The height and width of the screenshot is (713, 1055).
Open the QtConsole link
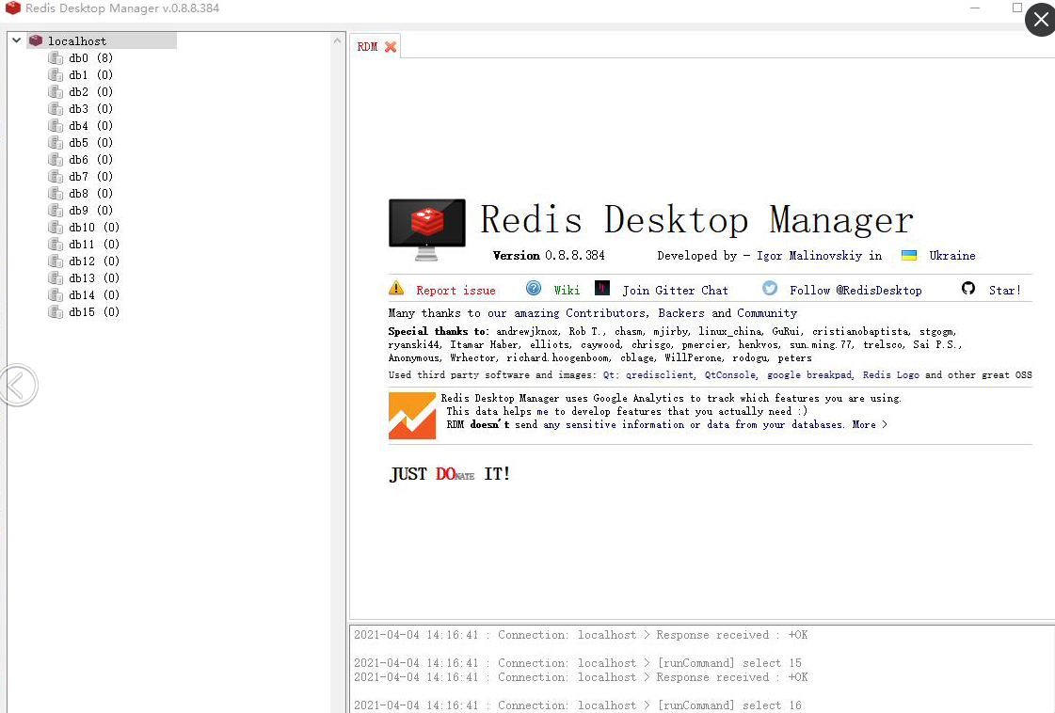tap(730, 375)
